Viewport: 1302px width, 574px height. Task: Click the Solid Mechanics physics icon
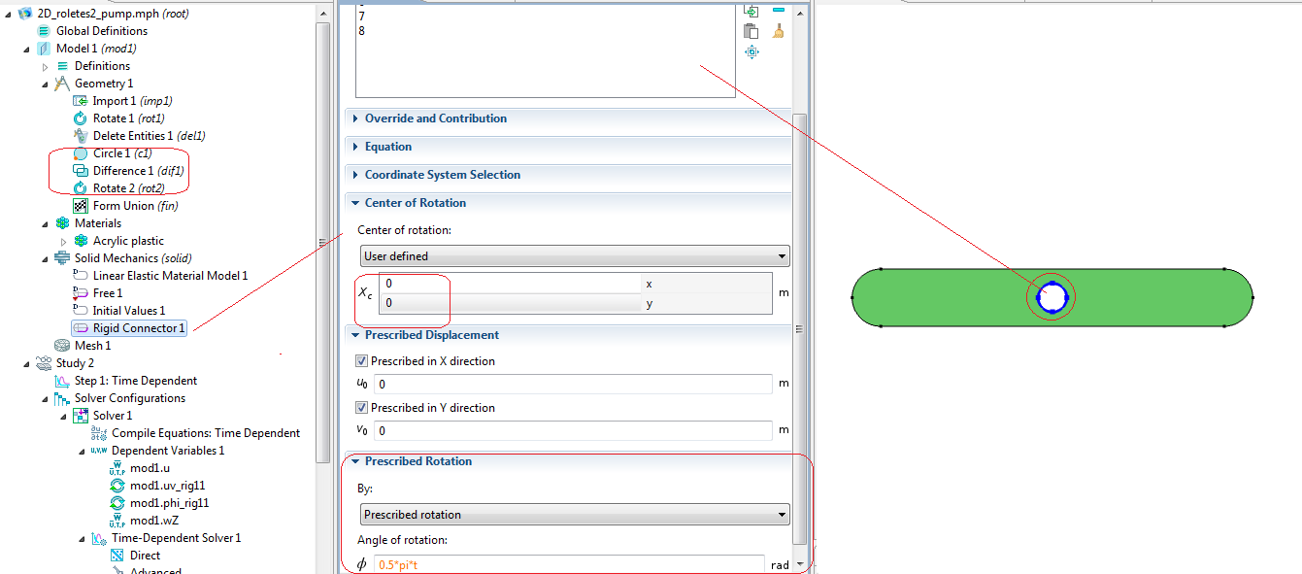[x=63, y=258]
